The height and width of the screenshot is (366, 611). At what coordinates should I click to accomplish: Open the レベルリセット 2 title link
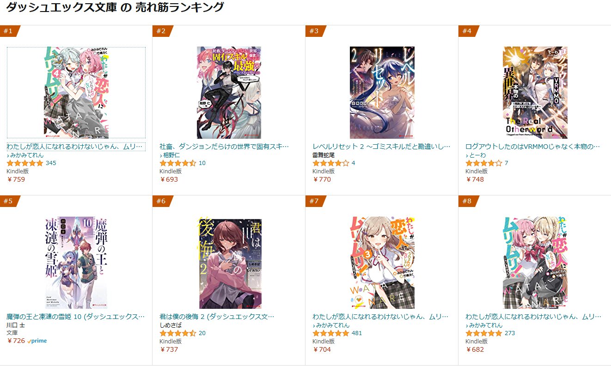381,147
